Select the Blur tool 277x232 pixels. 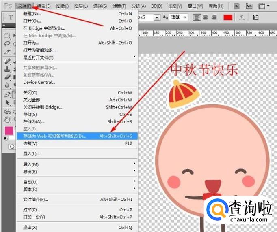[7, 85]
